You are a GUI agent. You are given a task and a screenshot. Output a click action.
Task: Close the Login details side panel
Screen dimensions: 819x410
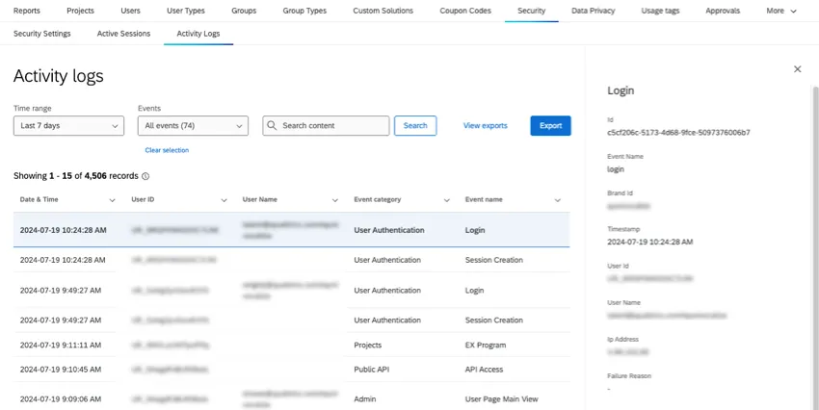point(797,69)
